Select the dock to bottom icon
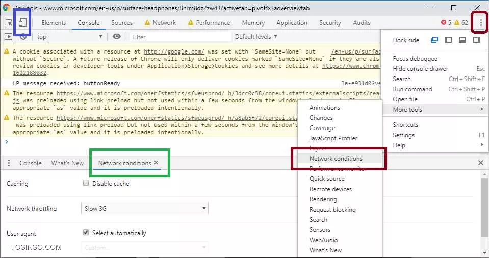 click(x=462, y=40)
